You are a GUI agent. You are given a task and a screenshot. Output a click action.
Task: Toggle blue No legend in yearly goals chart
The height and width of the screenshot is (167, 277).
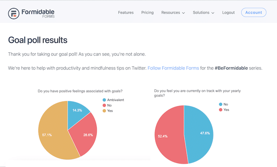pos(223,104)
